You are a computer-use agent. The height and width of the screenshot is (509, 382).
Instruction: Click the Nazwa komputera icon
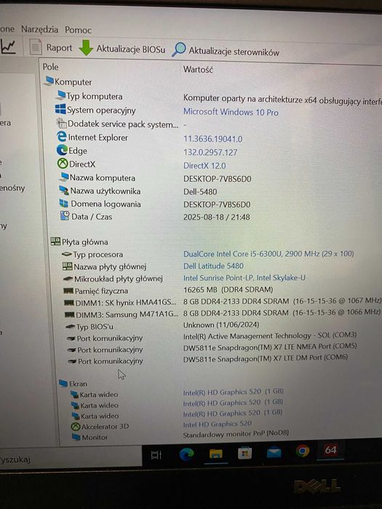64,177
